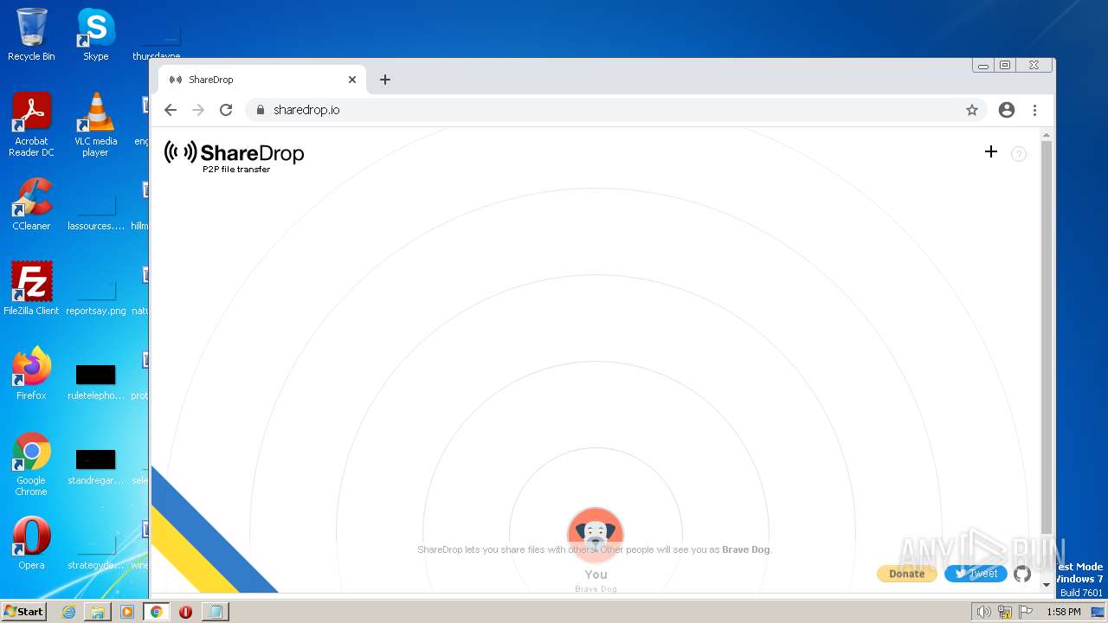Click the plus icon to create a room
The width and height of the screenshot is (1108, 623).
991,151
